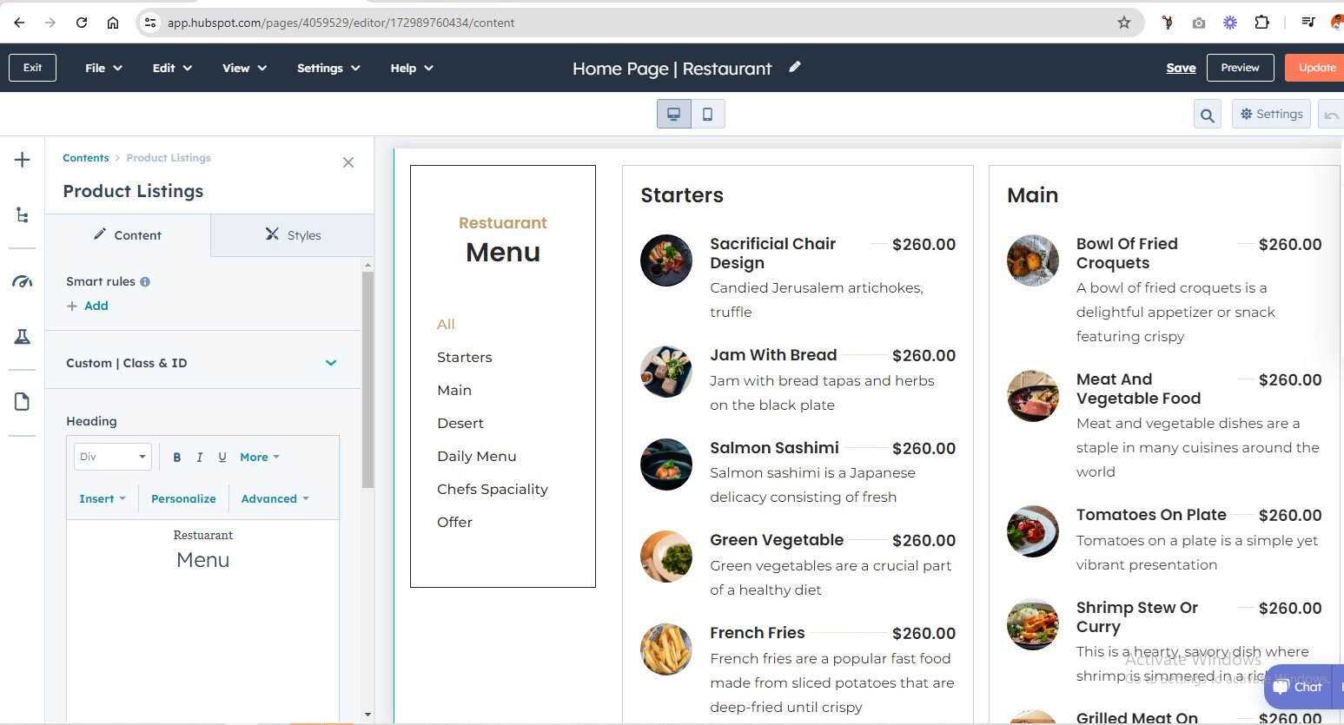1344x725 pixels.
Task: Click the search magnifier icon
Action: pos(1207,115)
